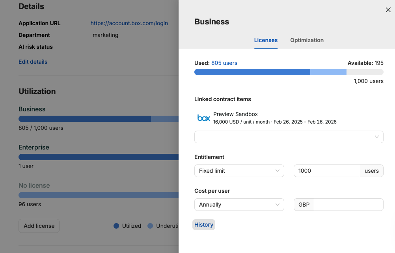Click the entitlement users count field
Screen dimensions: 395x253
coord(326,171)
